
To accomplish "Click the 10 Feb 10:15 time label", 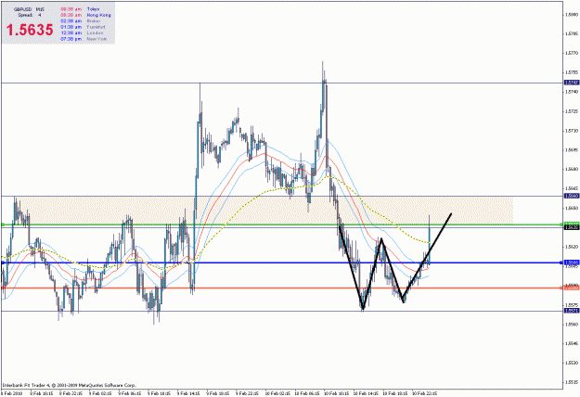I will (x=337, y=393).
